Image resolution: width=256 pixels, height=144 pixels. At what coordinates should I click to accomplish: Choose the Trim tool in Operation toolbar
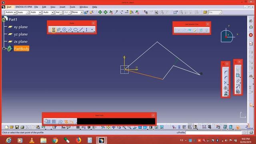226,83
